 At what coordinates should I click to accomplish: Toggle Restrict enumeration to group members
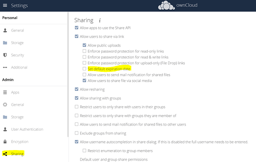point(85,151)
